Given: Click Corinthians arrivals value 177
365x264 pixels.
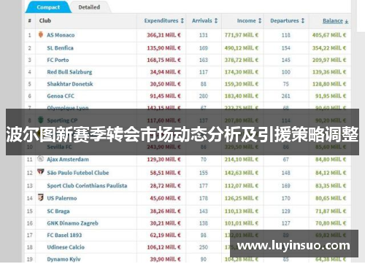Looking at the screenshot, I should click(x=204, y=186).
